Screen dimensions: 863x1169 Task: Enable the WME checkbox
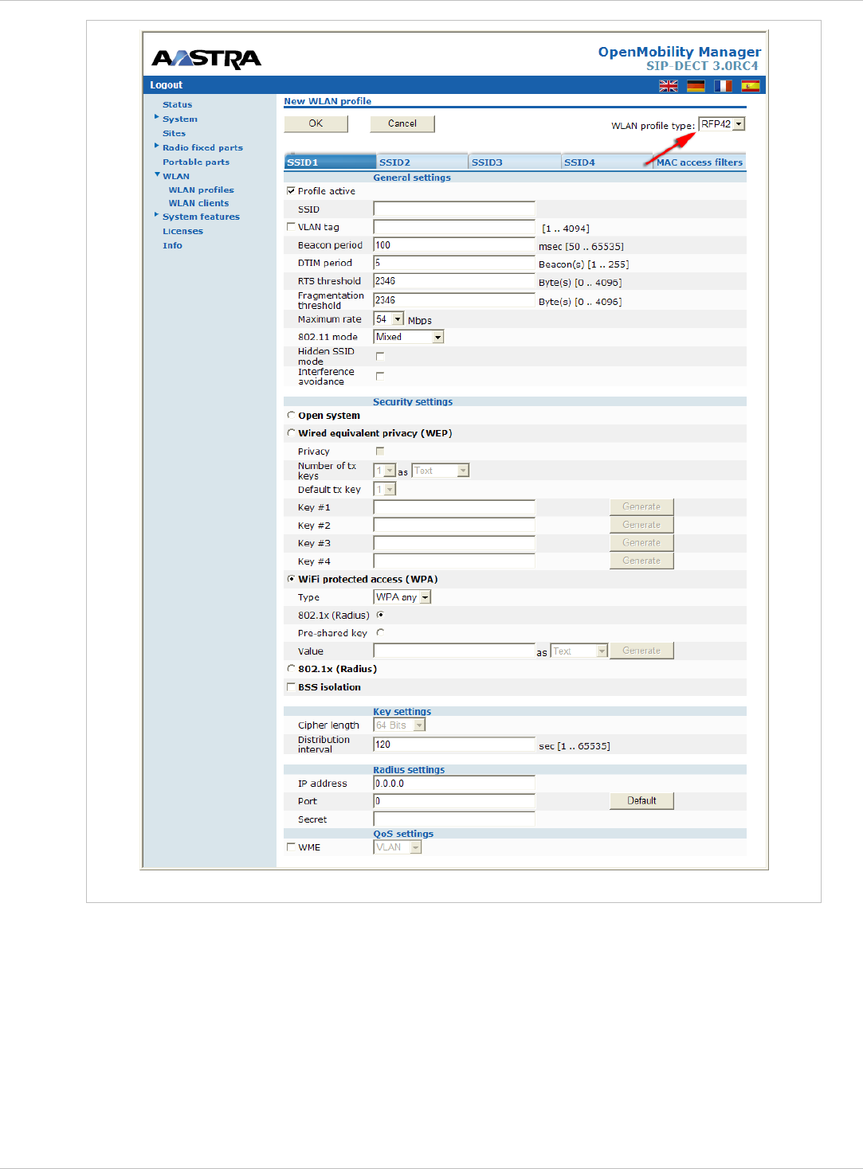pyautogui.click(x=291, y=847)
